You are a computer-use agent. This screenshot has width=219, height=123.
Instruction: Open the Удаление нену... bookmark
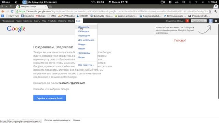126,16
